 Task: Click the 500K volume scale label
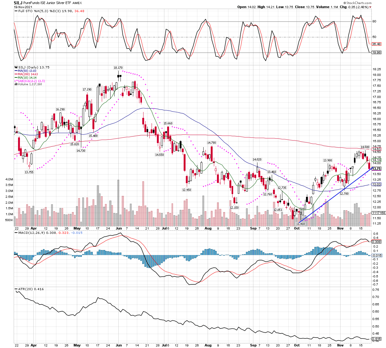pos(9,220)
